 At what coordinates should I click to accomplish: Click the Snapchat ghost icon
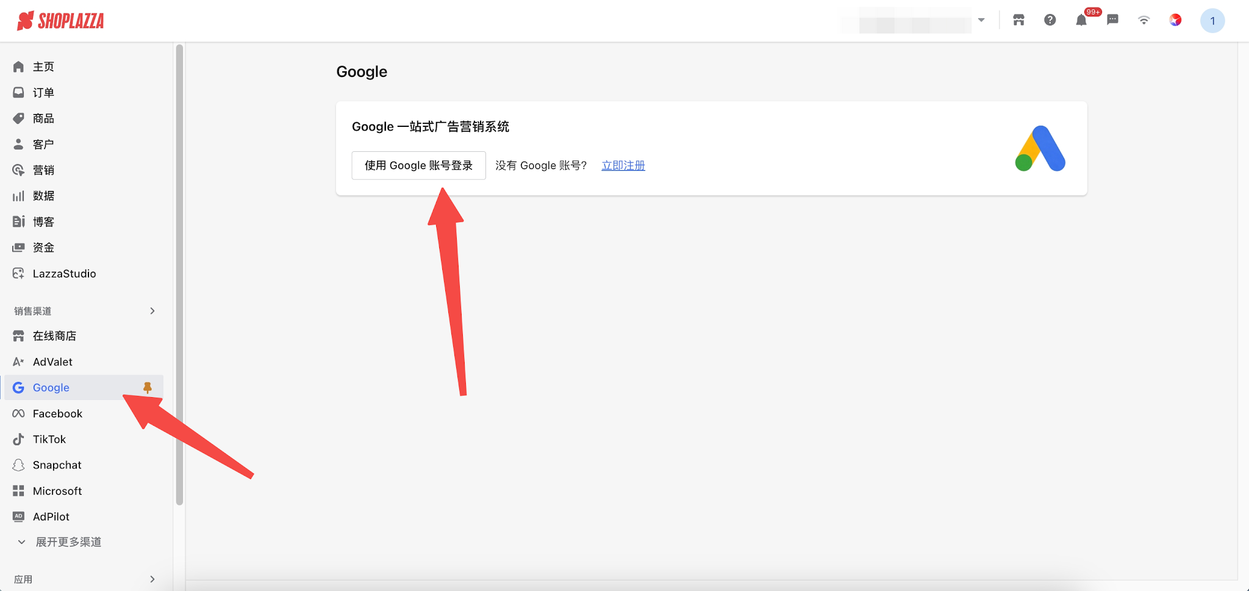click(x=18, y=465)
